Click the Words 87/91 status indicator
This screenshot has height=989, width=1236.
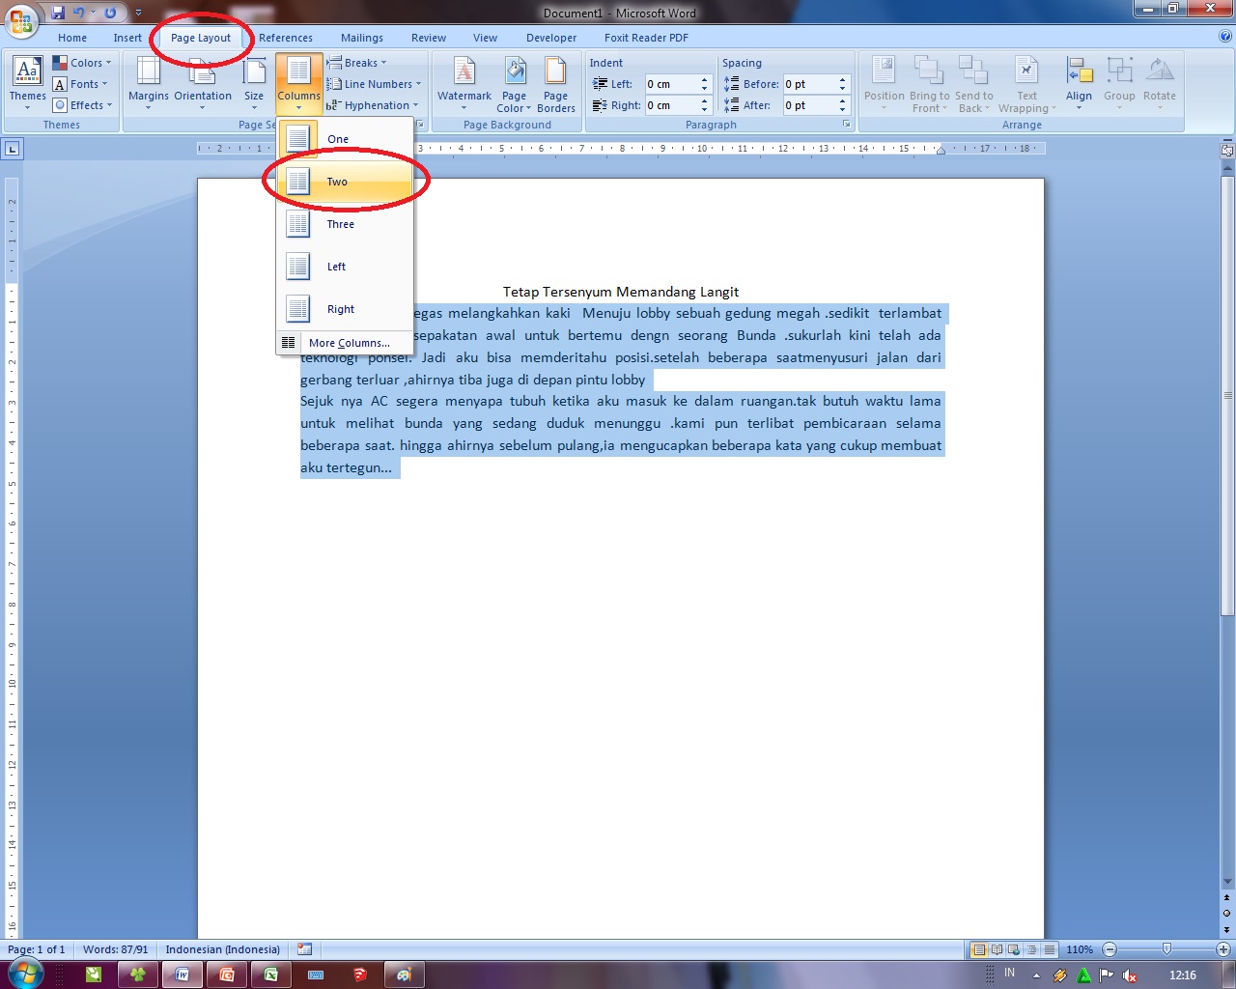pyautogui.click(x=115, y=949)
